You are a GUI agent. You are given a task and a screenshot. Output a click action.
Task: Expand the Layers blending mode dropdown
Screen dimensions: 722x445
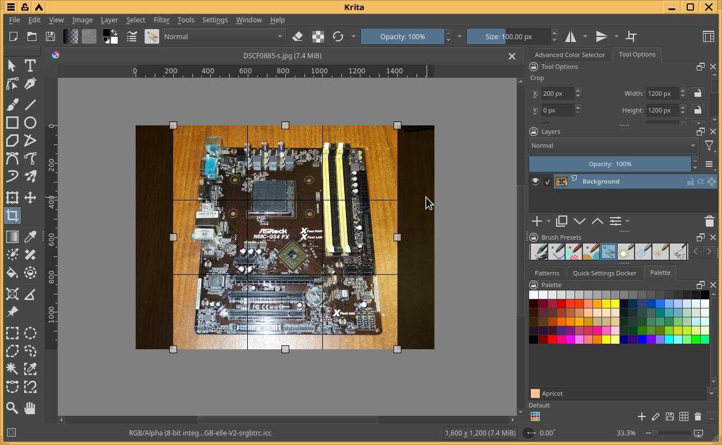coord(613,146)
